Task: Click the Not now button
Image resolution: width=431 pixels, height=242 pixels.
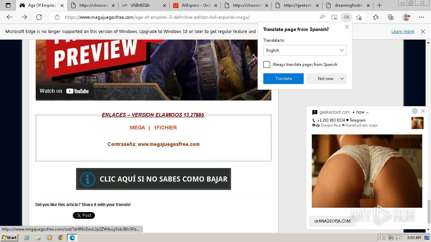Action: click(326, 79)
